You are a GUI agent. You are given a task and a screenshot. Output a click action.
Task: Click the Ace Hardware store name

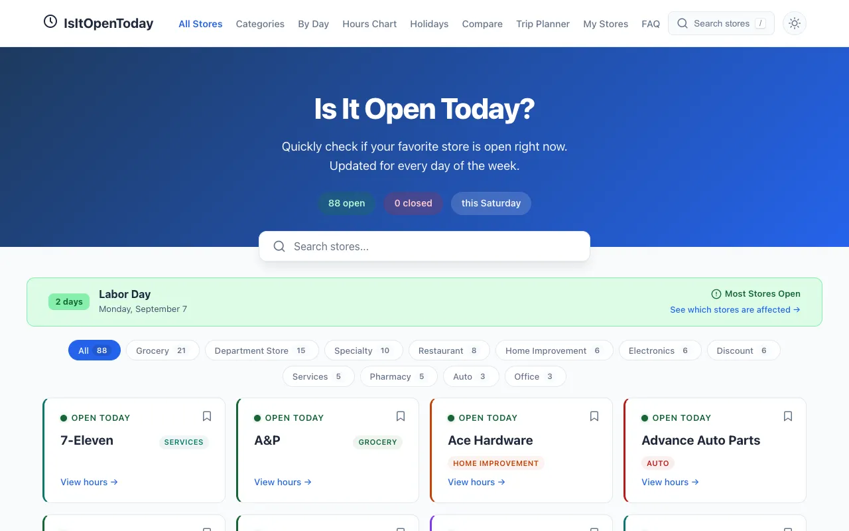tap(490, 440)
